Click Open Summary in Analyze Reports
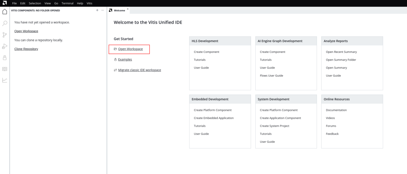Screen dimensions: 407x174 [x=336, y=68]
